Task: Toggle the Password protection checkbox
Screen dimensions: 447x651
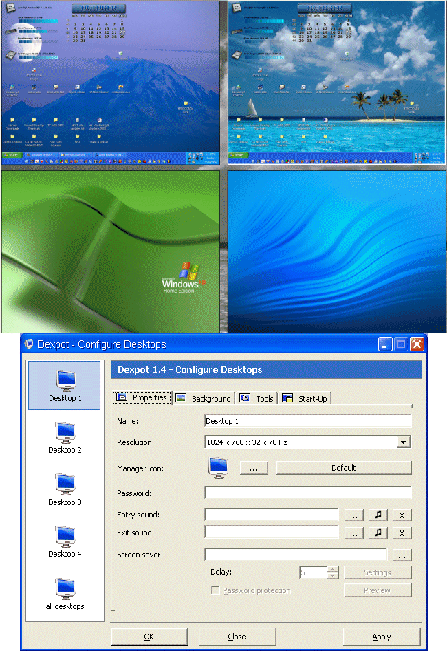Action: point(215,590)
